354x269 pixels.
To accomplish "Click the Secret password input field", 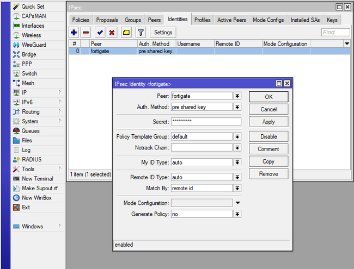I will click(206, 122).
